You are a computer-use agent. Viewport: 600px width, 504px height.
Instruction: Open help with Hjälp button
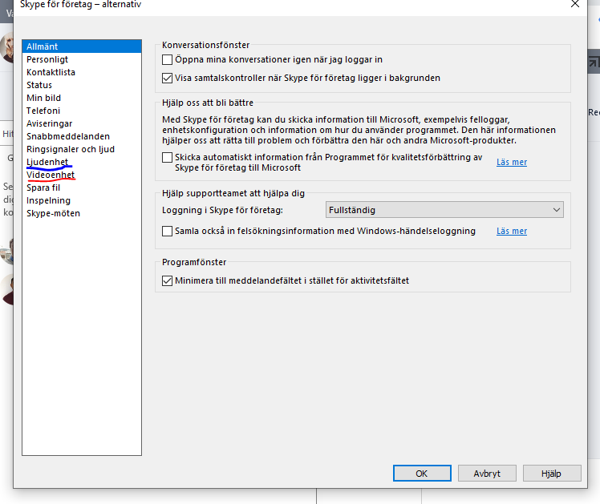click(551, 474)
